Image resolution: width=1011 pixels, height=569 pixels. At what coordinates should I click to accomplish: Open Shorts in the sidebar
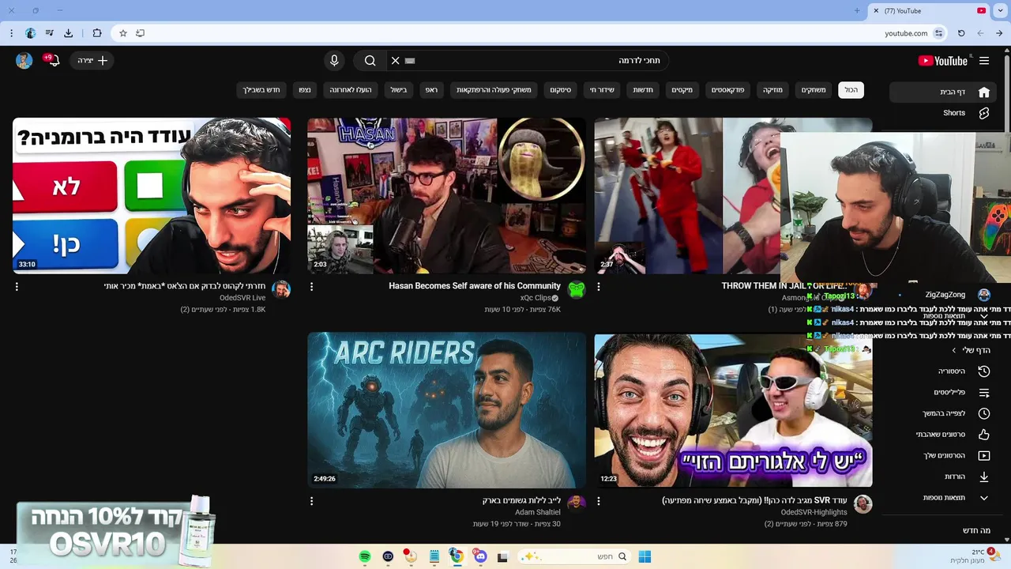941,113
